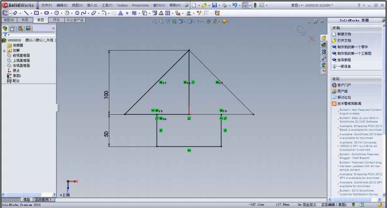Select the Sketch Fillet tool
Image resolution: width=387 pixels, height=208 pixels.
(104, 13)
